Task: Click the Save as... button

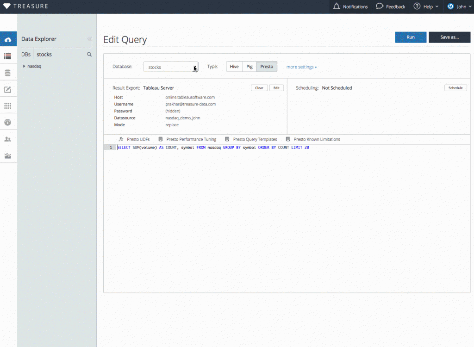Action: tap(449, 37)
